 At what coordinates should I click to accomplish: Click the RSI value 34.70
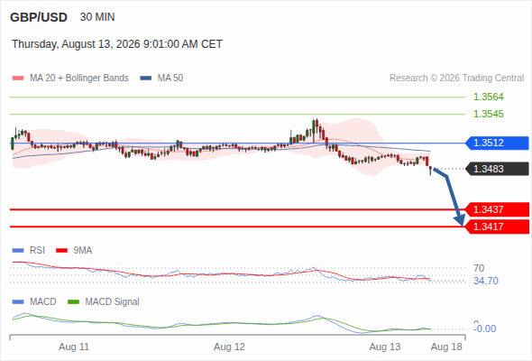pyautogui.click(x=486, y=282)
